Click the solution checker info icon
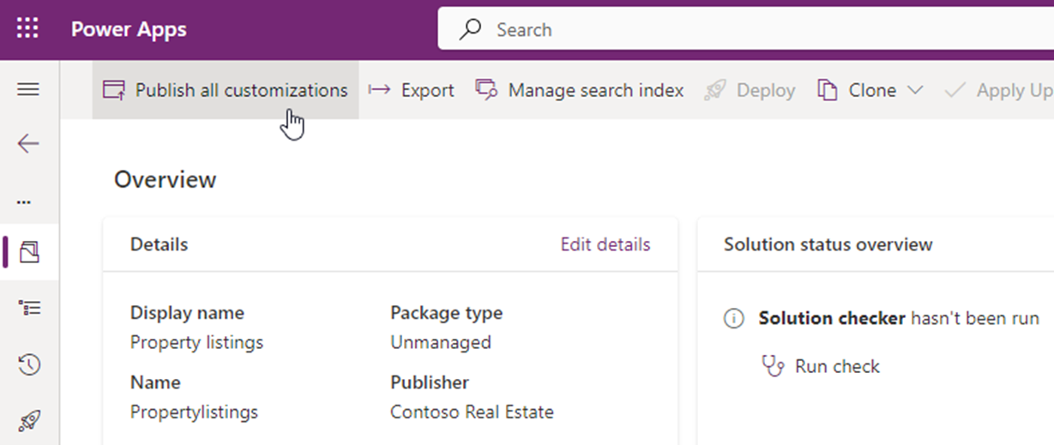This screenshot has width=1054, height=445. 734,319
